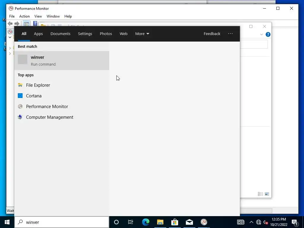Open Performance Monitor from Top apps
The image size is (304, 228).
point(62,107)
